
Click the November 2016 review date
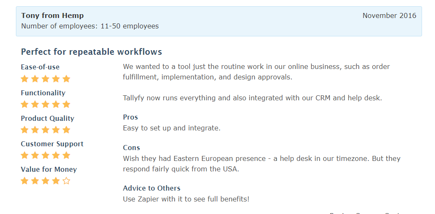(x=389, y=15)
